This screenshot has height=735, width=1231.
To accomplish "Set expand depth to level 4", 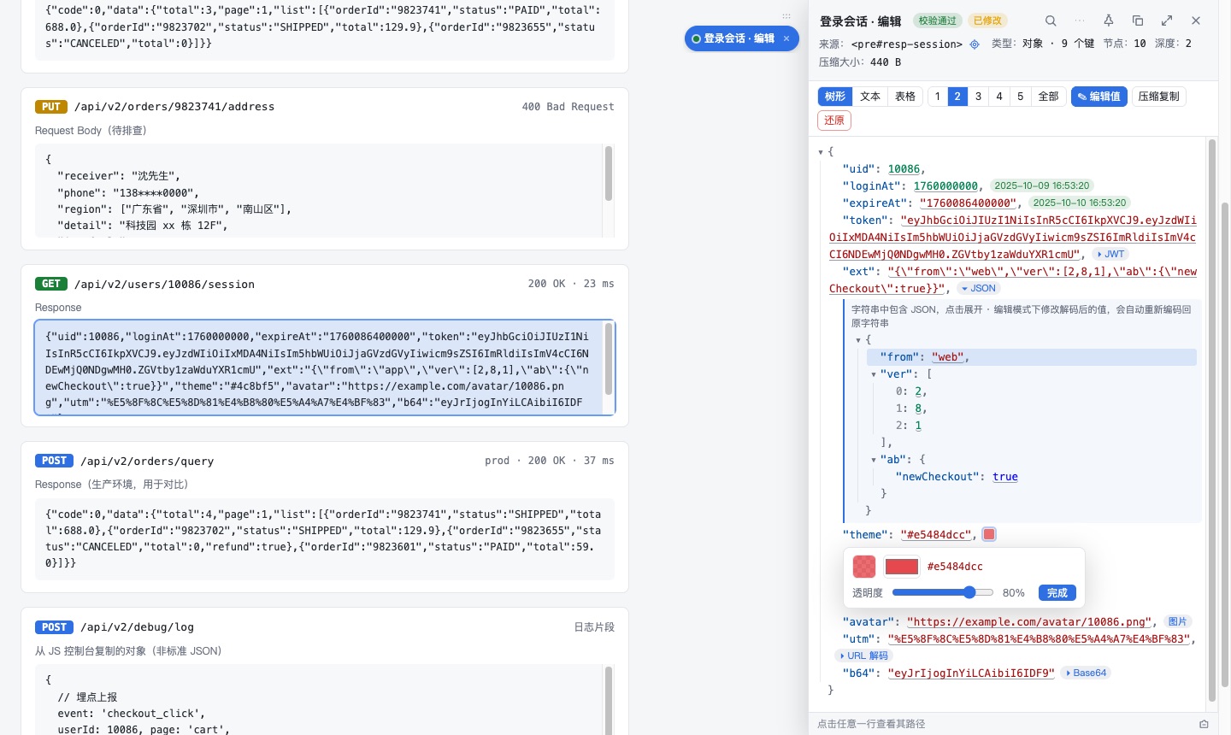I will point(999,97).
